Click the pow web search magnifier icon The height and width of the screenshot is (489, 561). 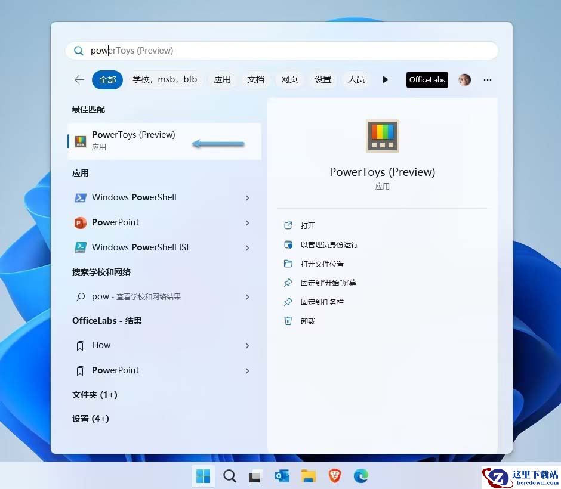(x=81, y=297)
